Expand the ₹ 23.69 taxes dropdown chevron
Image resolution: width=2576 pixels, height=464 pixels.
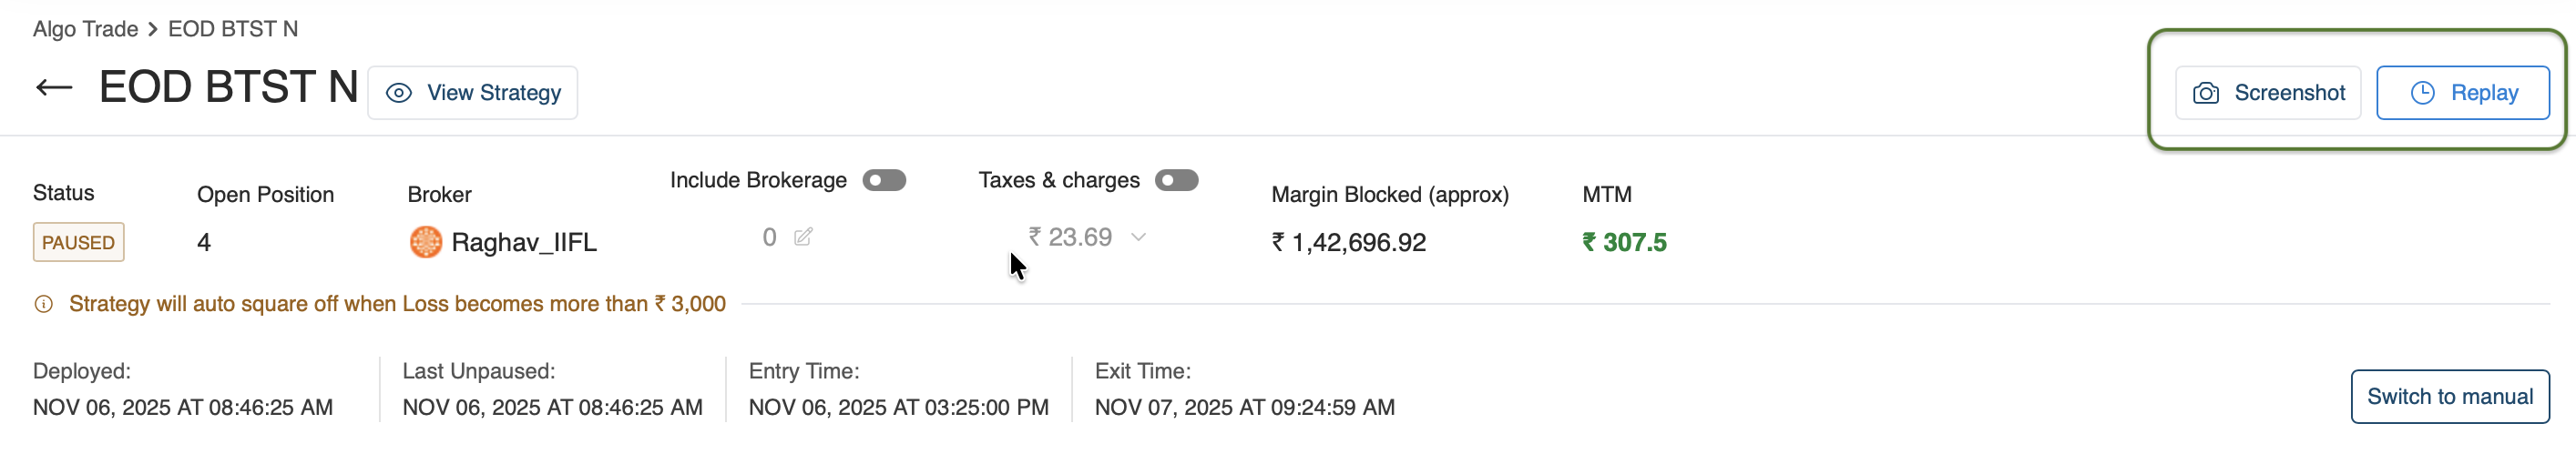click(x=1138, y=237)
